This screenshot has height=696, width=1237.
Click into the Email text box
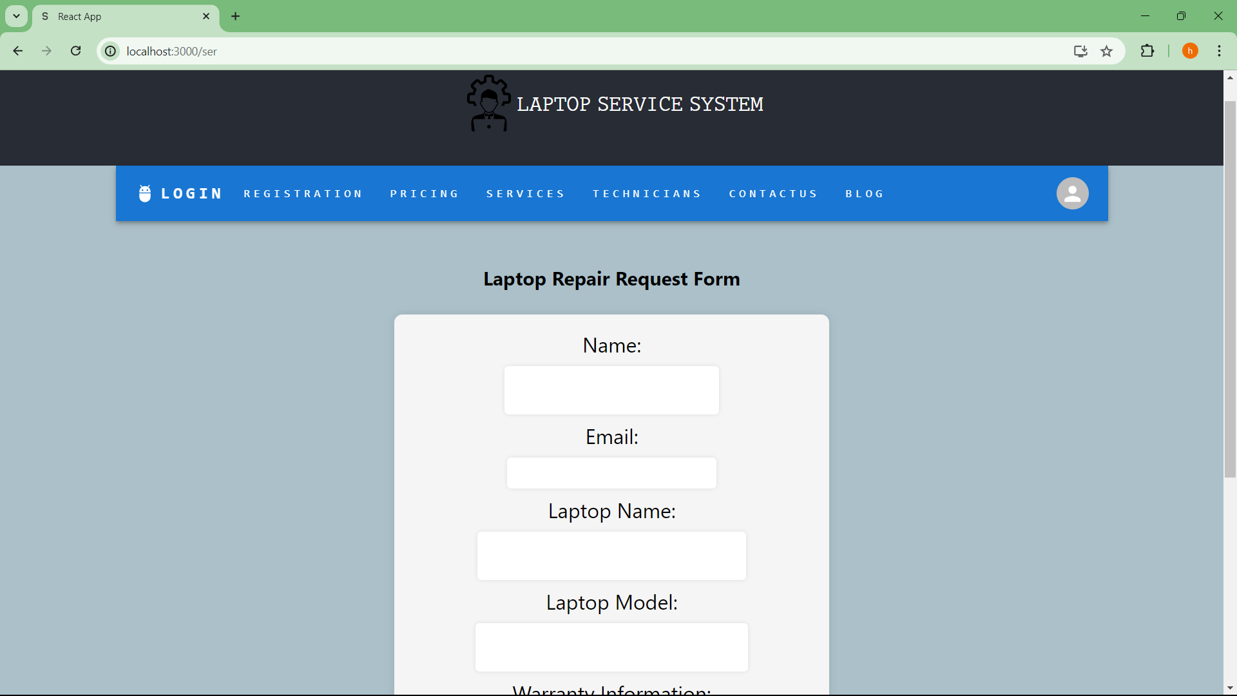pos(611,473)
